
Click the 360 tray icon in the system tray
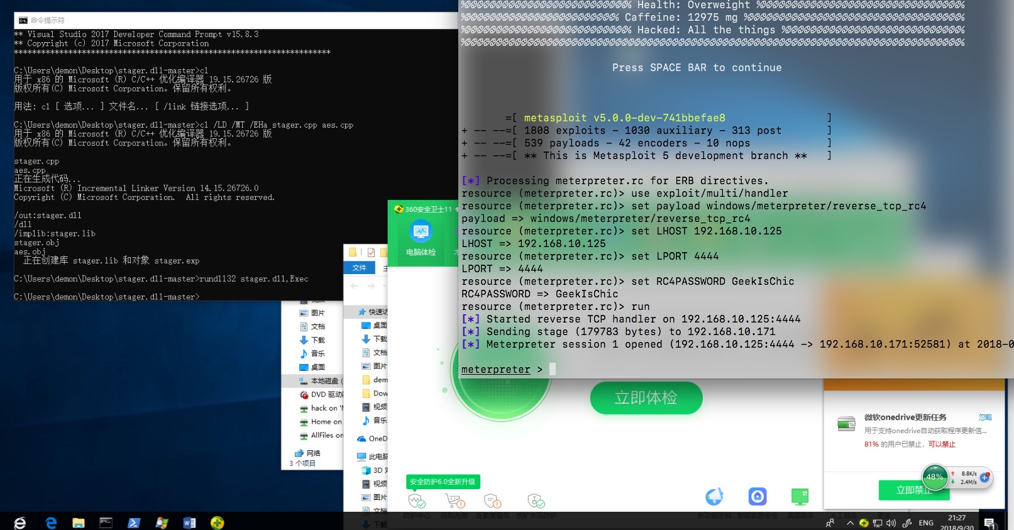point(864,523)
